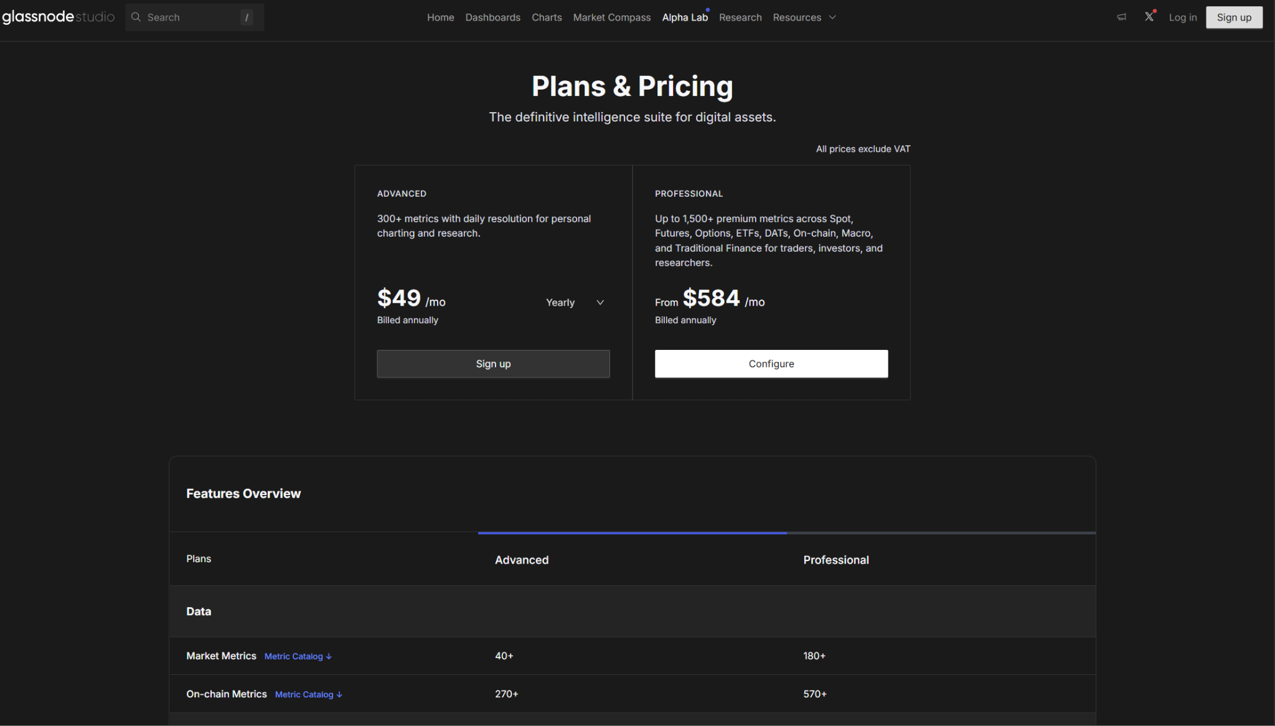
Task: Click 'Billed annually' under Advanced price
Action: point(408,320)
